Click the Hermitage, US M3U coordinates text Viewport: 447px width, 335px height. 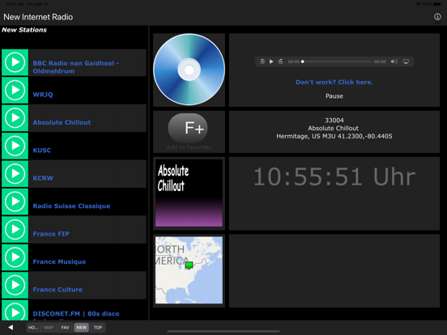click(334, 136)
